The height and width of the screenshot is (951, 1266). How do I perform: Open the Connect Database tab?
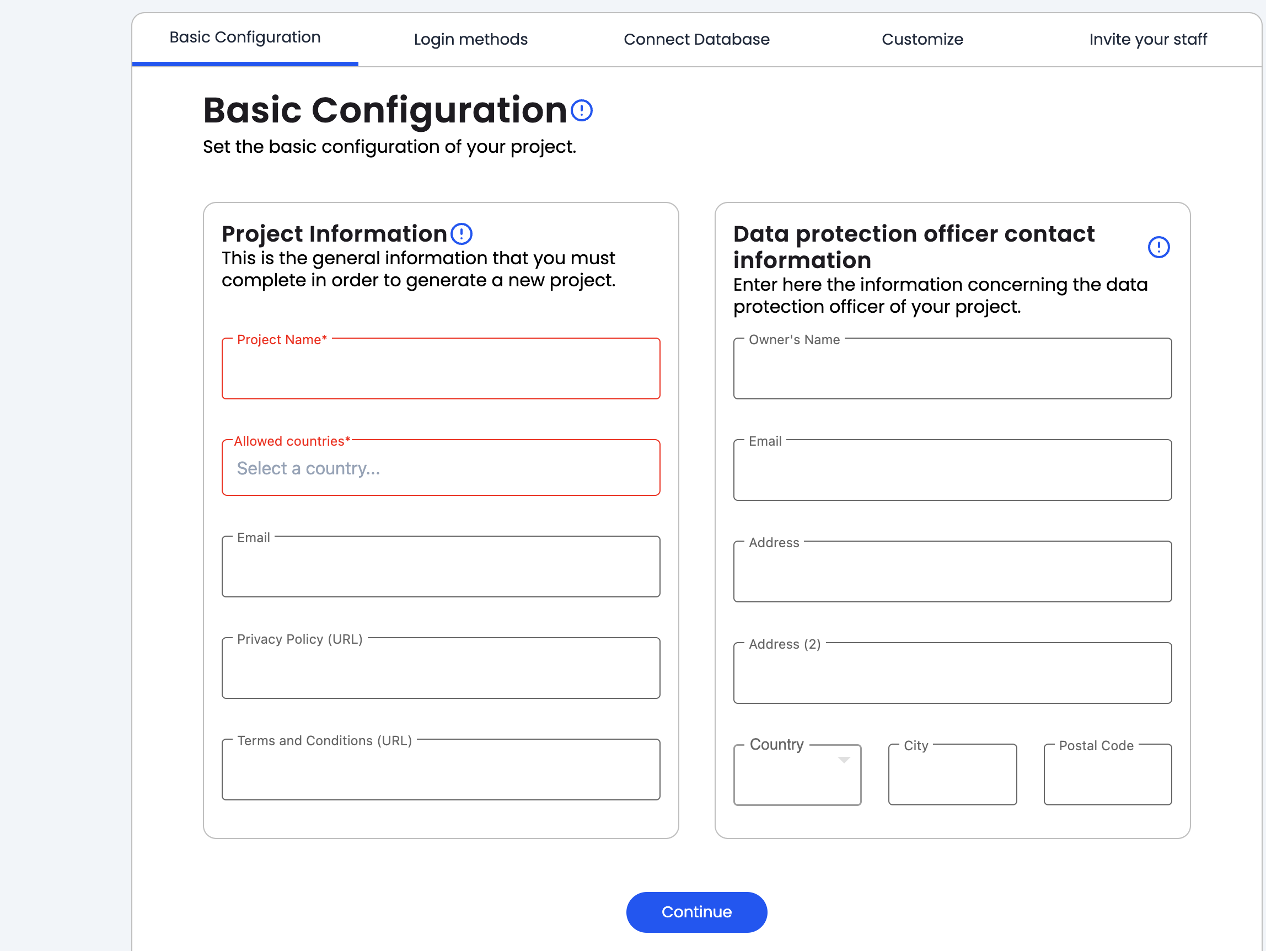(x=696, y=40)
